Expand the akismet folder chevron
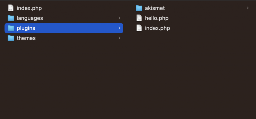Viewport: 256px width, 119px height. [x=248, y=8]
